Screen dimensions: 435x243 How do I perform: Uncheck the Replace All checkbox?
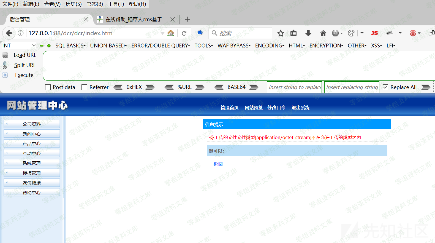tap(385, 87)
